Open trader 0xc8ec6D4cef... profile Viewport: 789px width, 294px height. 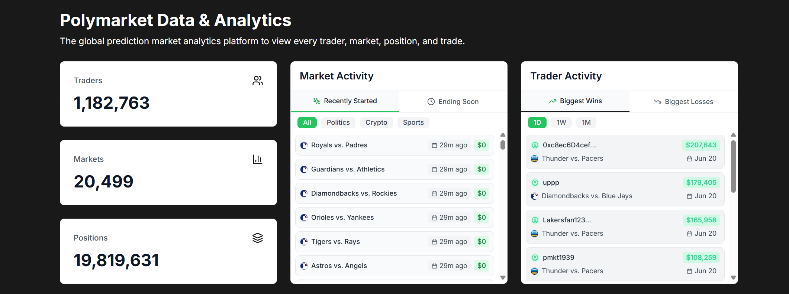click(x=569, y=145)
